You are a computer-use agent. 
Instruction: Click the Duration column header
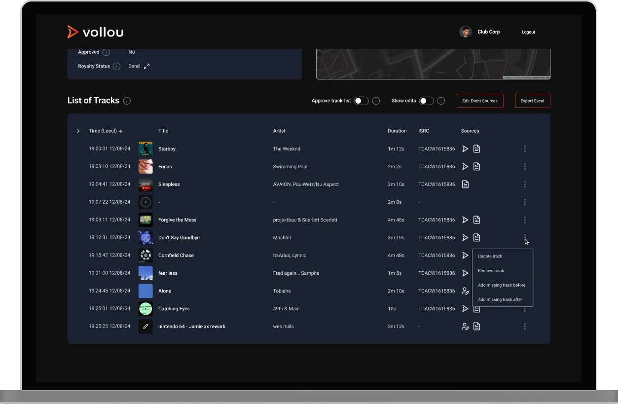tap(397, 131)
